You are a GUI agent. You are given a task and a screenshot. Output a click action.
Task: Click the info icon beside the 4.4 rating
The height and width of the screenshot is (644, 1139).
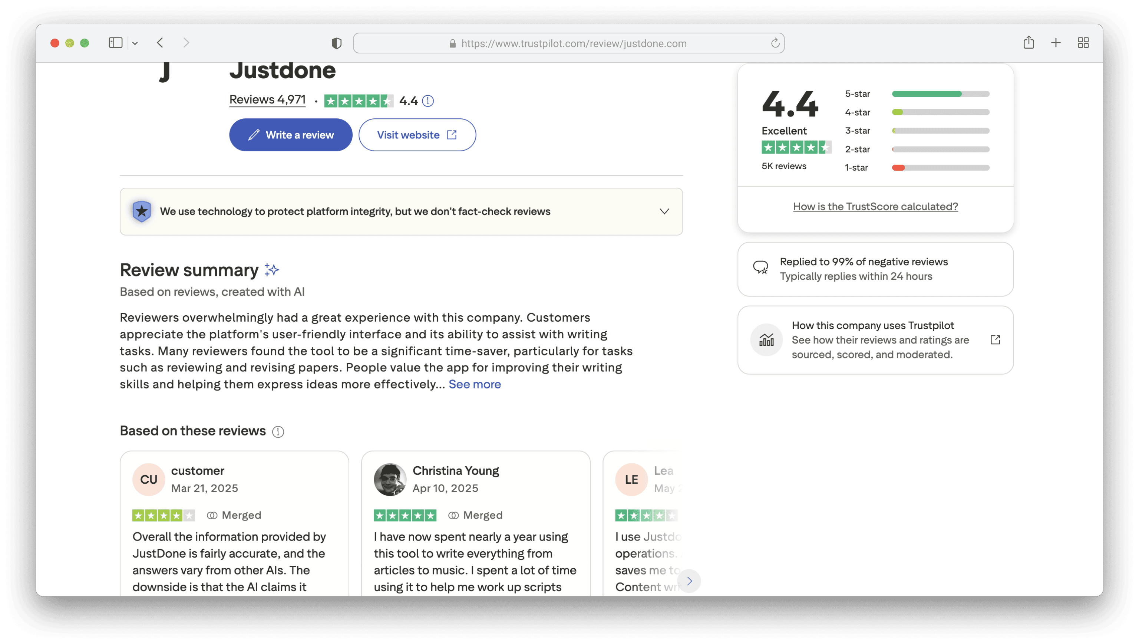(427, 101)
